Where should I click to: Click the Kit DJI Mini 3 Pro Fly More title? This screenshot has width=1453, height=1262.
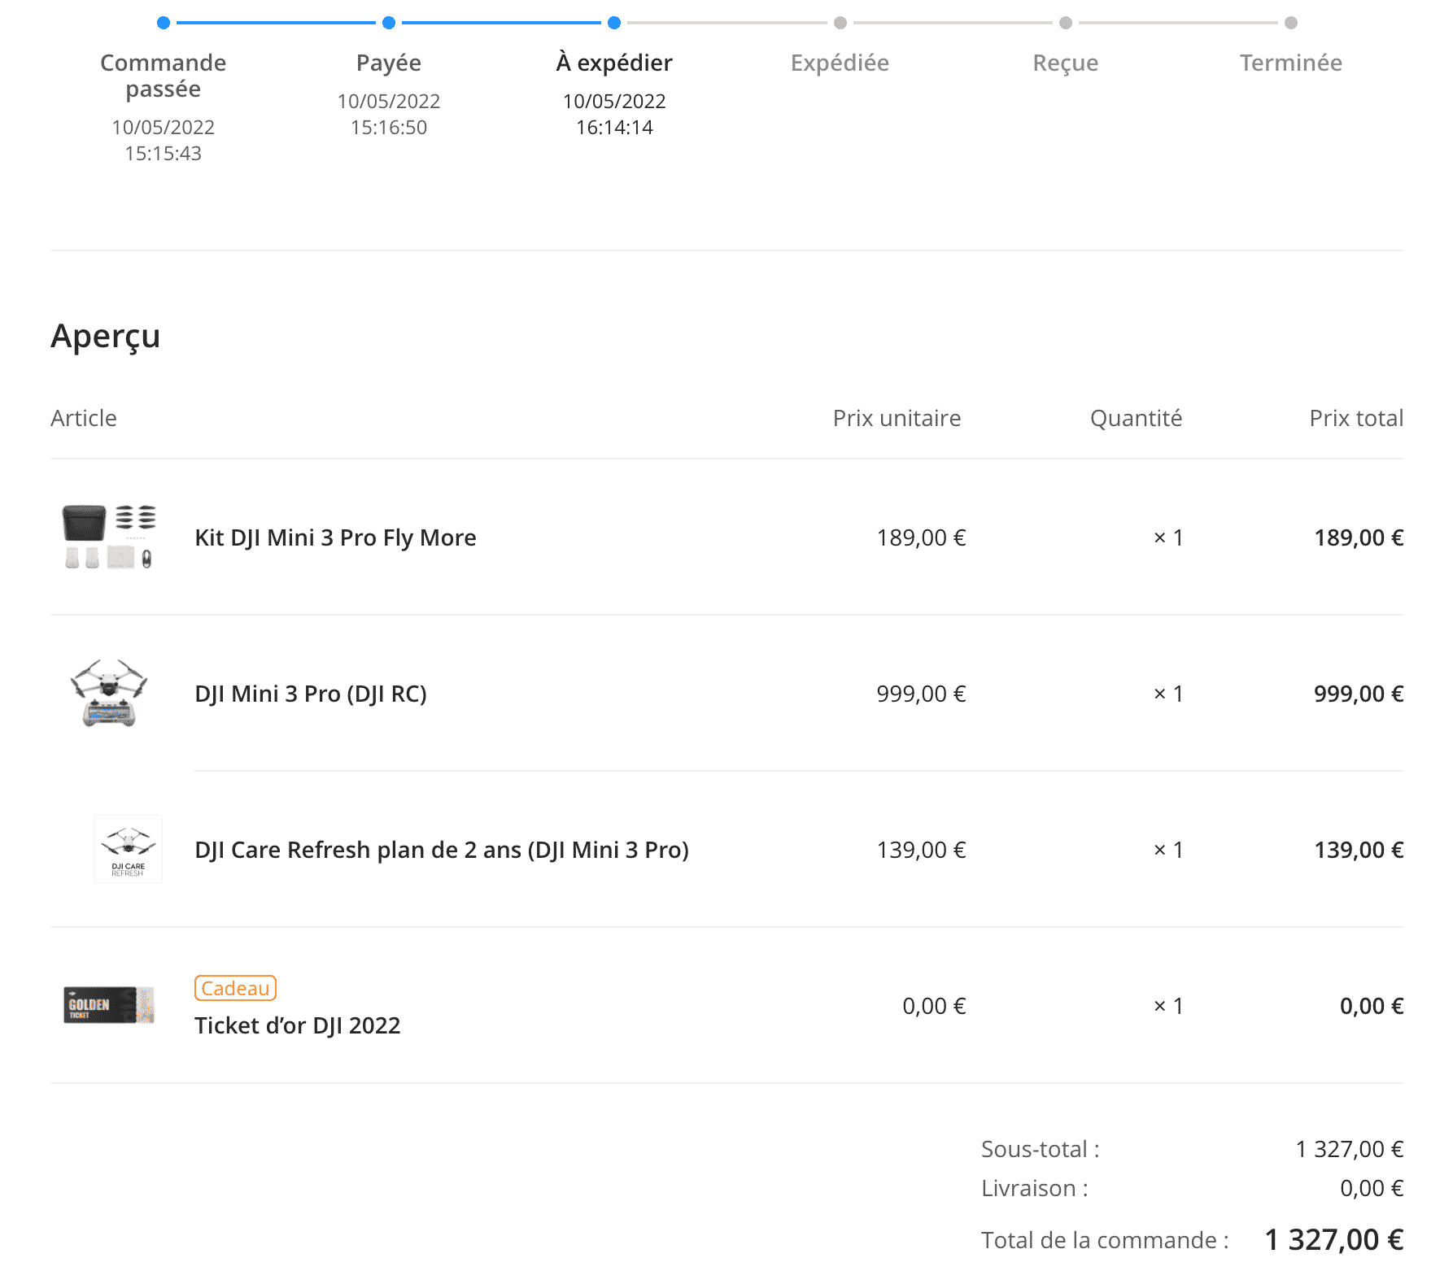[335, 537]
